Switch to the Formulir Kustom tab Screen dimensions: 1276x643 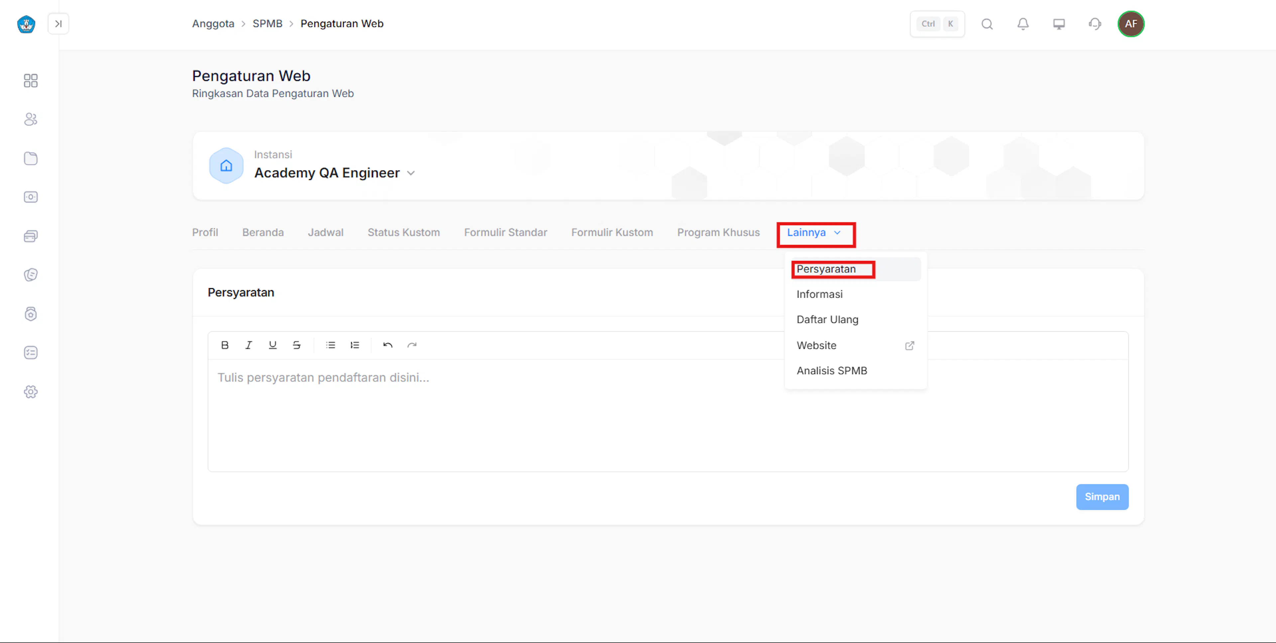(612, 233)
